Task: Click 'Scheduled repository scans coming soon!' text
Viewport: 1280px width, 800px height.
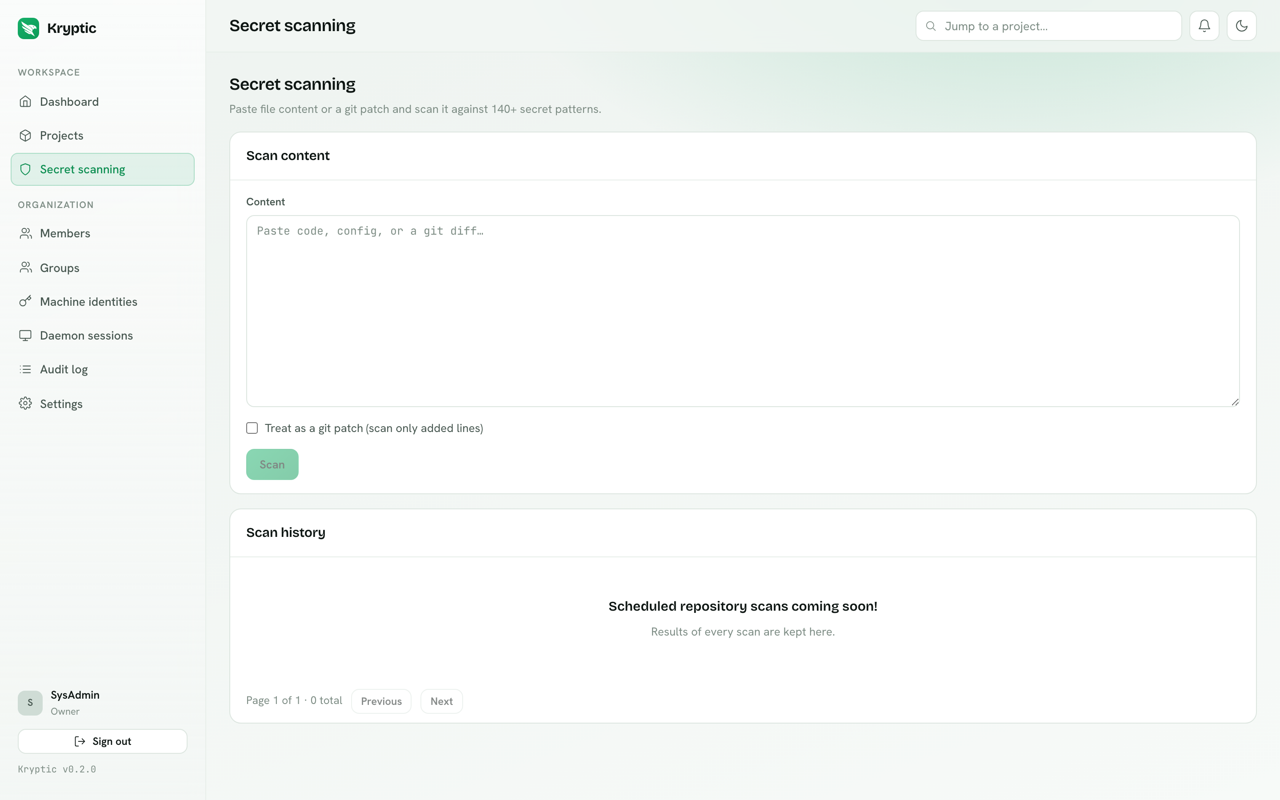Action: [x=743, y=606]
